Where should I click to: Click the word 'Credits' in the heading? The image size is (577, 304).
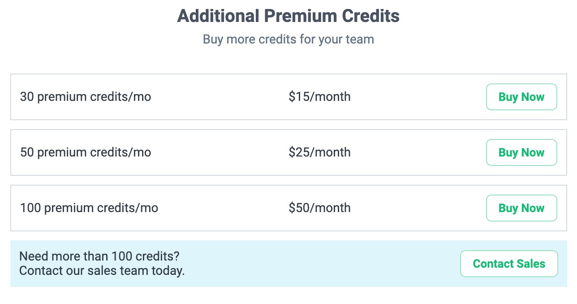point(370,16)
